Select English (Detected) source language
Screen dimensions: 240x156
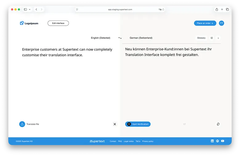tap(101, 38)
